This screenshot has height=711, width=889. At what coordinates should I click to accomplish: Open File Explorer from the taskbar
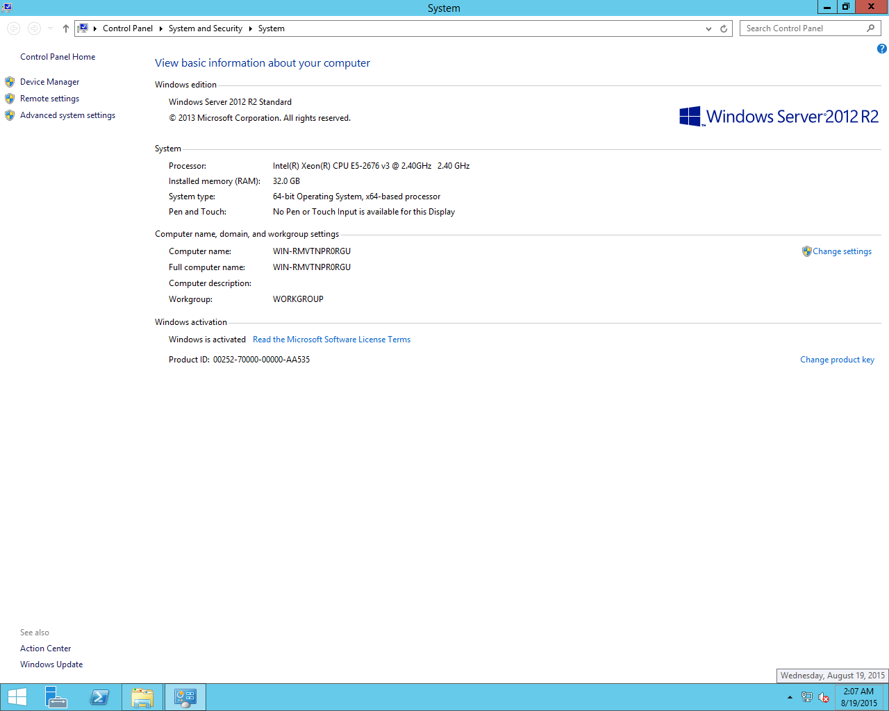click(x=142, y=697)
